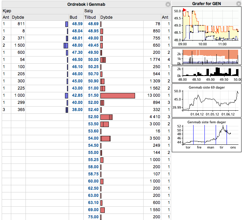Click the Kjøp section header
Image resolution: width=249 pixels, height=220 pixels.
click(x=7, y=11)
